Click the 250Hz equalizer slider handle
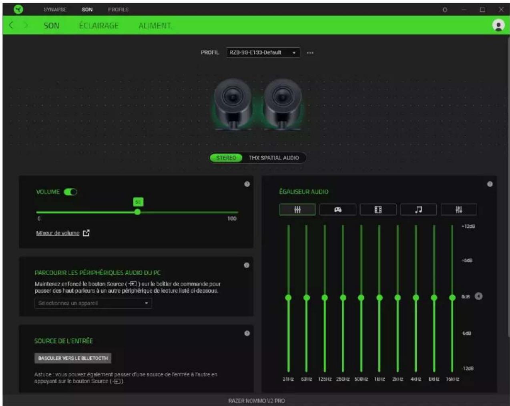Screen dimensions: 510x406 coord(343,297)
